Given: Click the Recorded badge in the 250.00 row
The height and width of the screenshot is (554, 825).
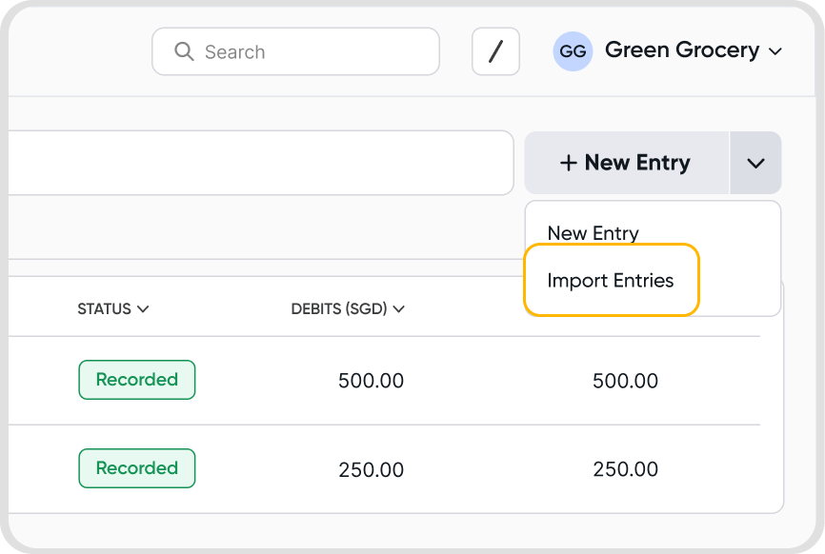Looking at the screenshot, I should [x=136, y=468].
